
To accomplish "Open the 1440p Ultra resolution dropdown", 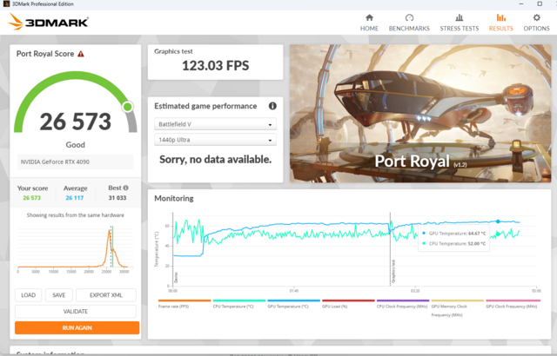I will click(215, 140).
